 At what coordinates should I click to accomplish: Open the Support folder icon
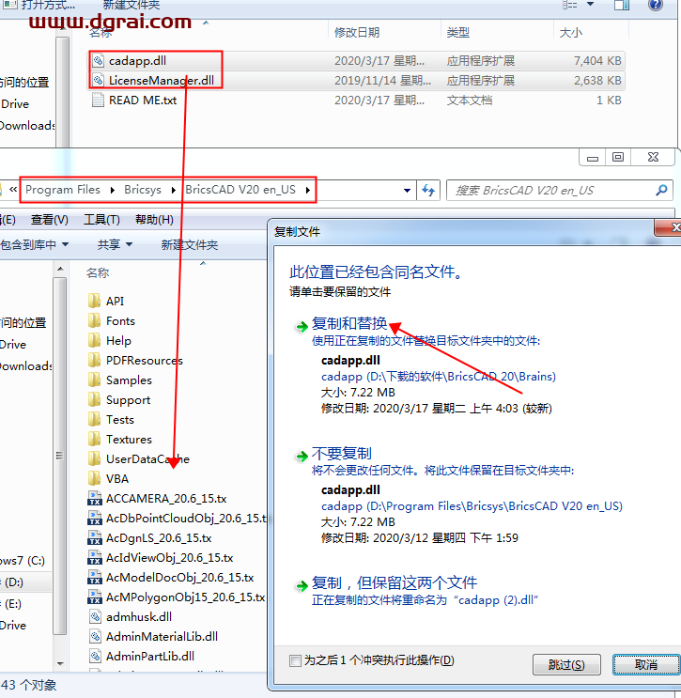point(94,400)
